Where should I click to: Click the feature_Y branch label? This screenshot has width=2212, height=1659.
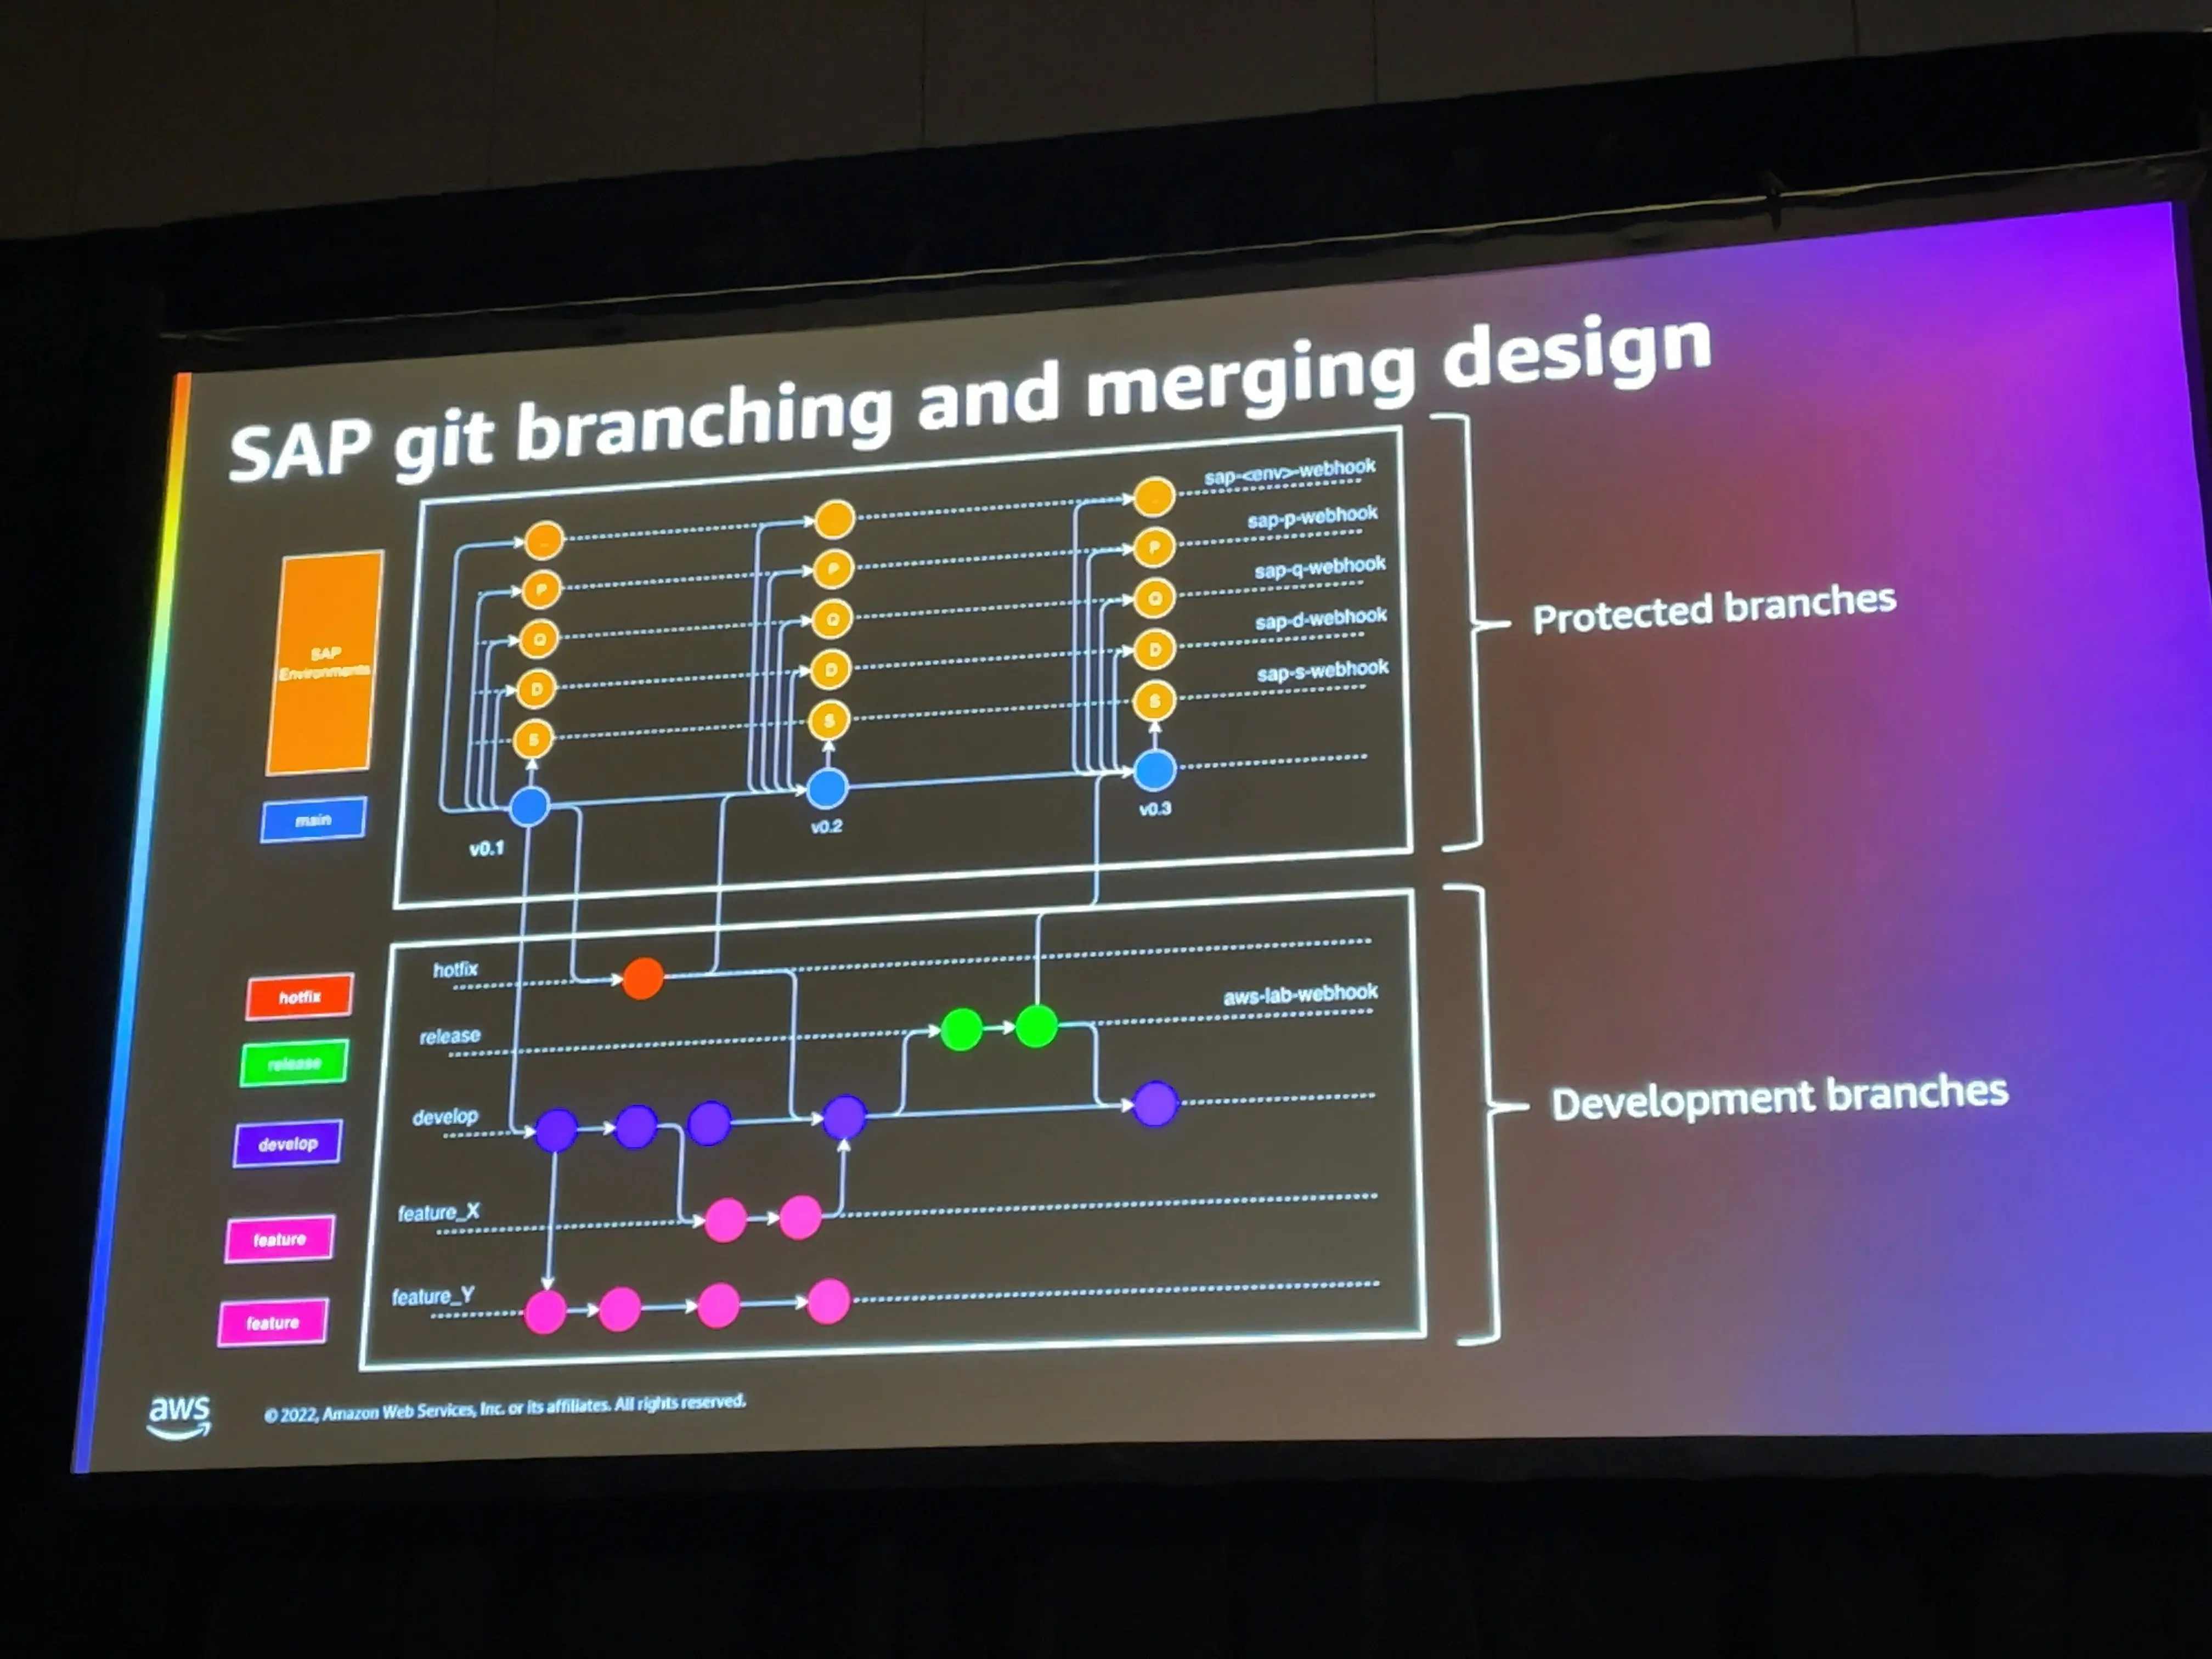(x=433, y=1297)
